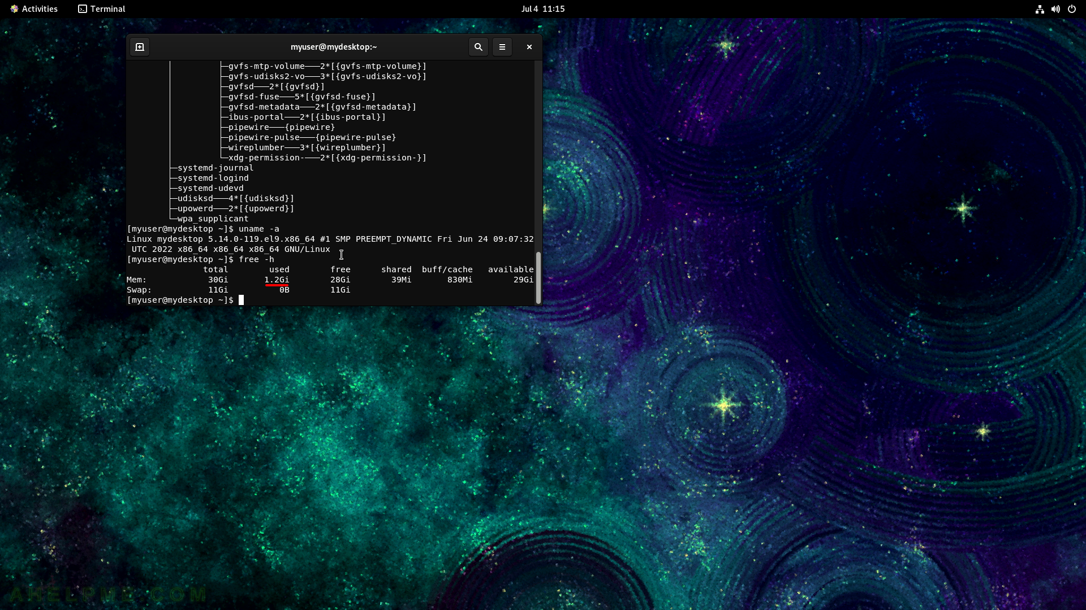Click the pipewire-pulse process line
Viewport: 1086px width, 610px height.
click(312, 137)
